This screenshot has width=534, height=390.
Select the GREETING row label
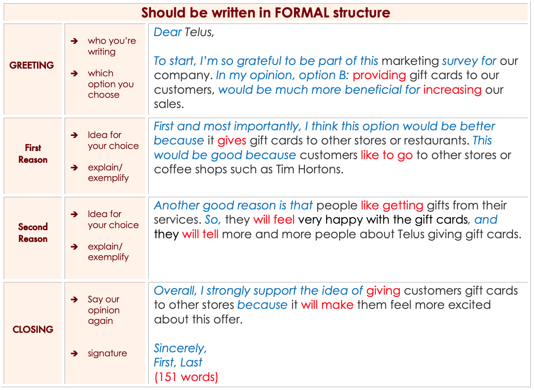tap(32, 65)
